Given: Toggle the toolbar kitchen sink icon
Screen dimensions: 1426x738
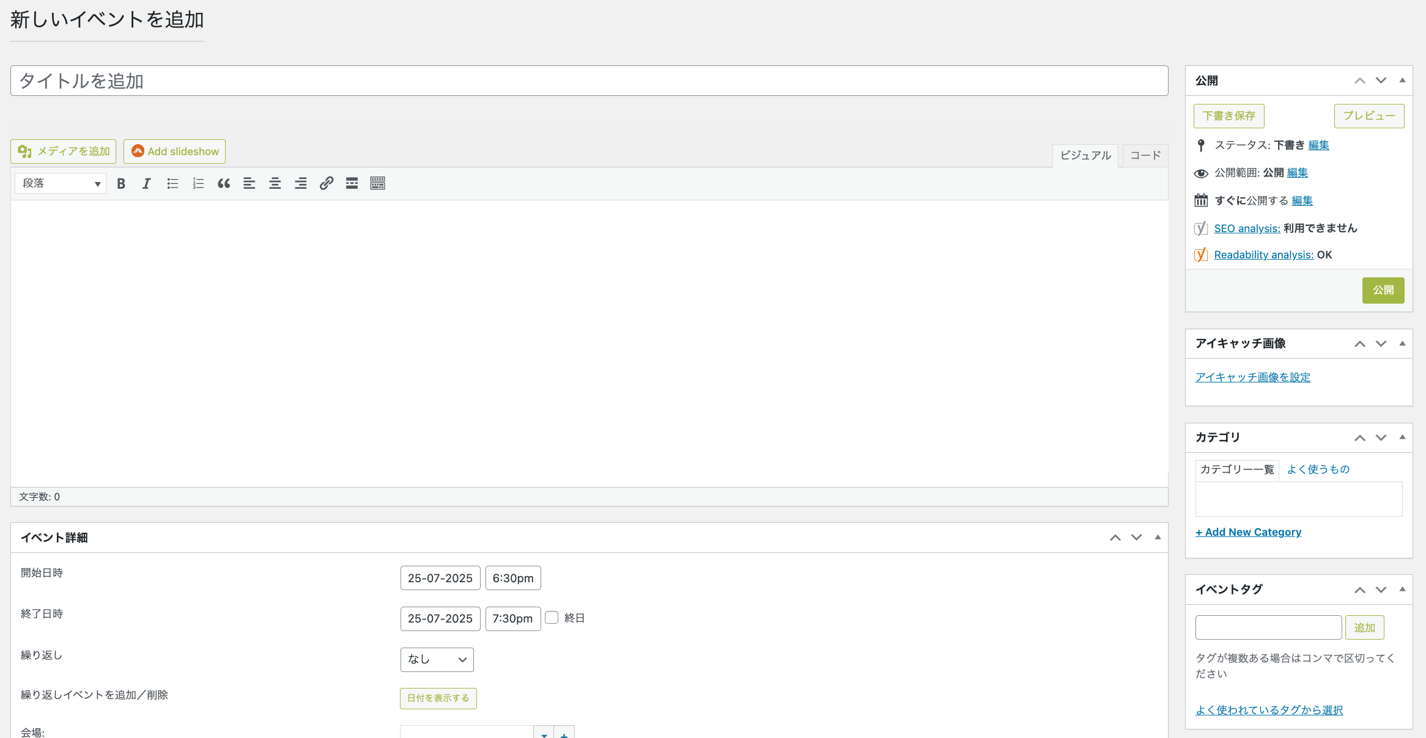Looking at the screenshot, I should click(x=377, y=183).
